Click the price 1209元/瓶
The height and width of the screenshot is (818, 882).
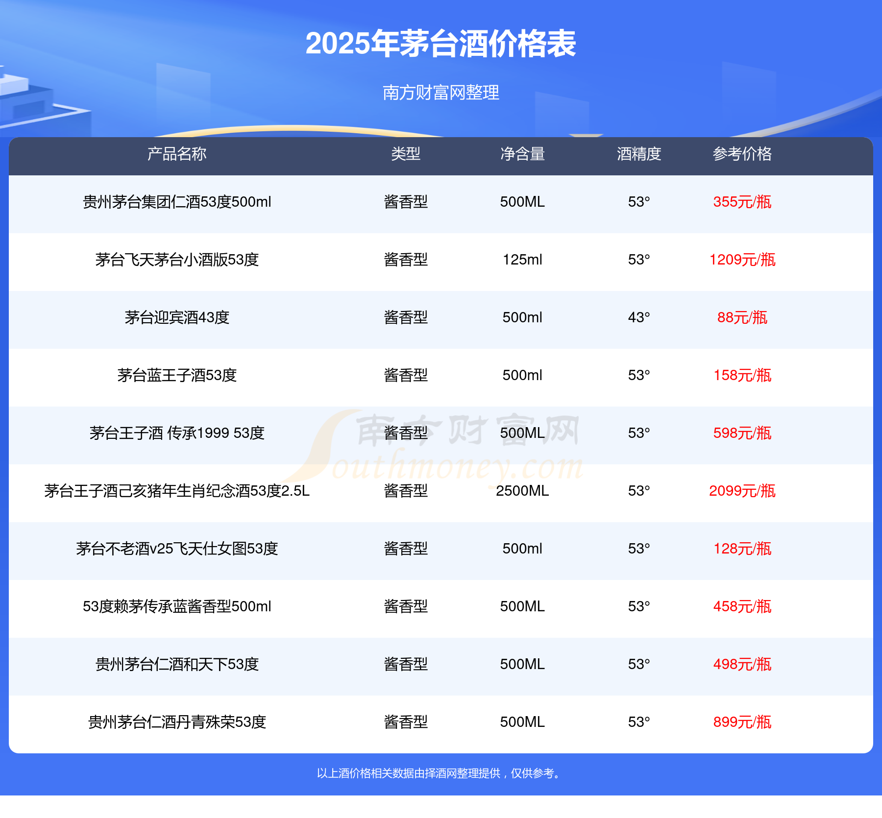742,260
